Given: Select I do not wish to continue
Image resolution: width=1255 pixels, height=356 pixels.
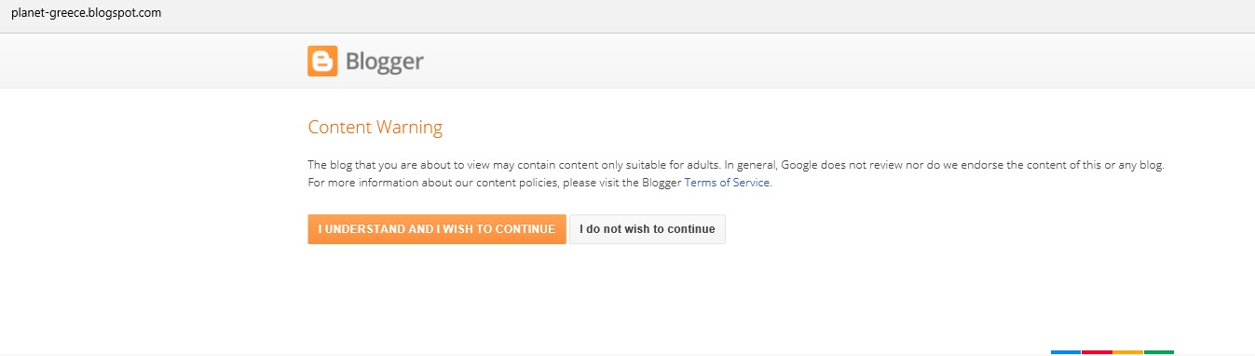Looking at the screenshot, I should coord(648,229).
